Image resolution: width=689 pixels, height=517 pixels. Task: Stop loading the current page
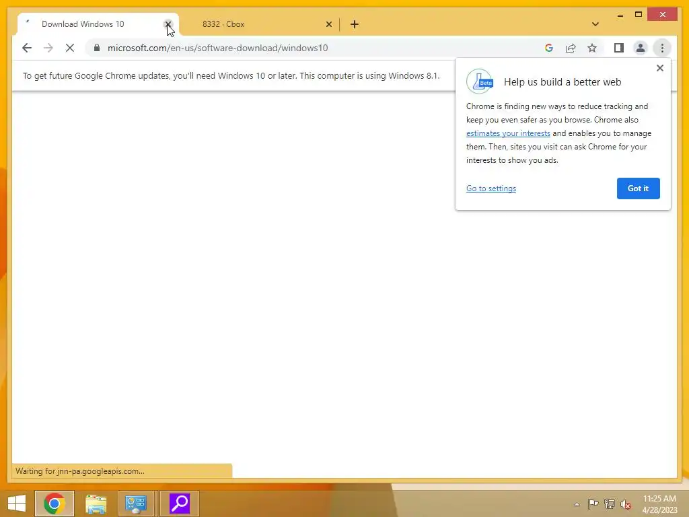(70, 48)
